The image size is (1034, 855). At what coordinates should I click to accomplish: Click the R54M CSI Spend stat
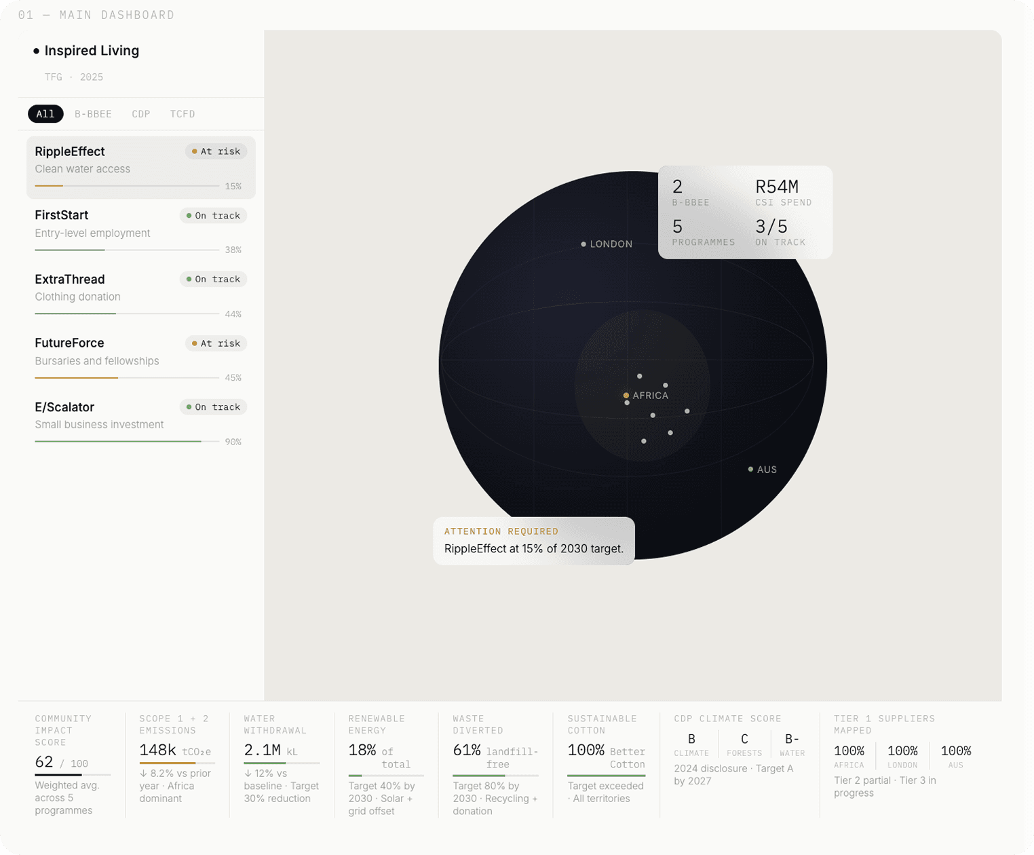783,192
